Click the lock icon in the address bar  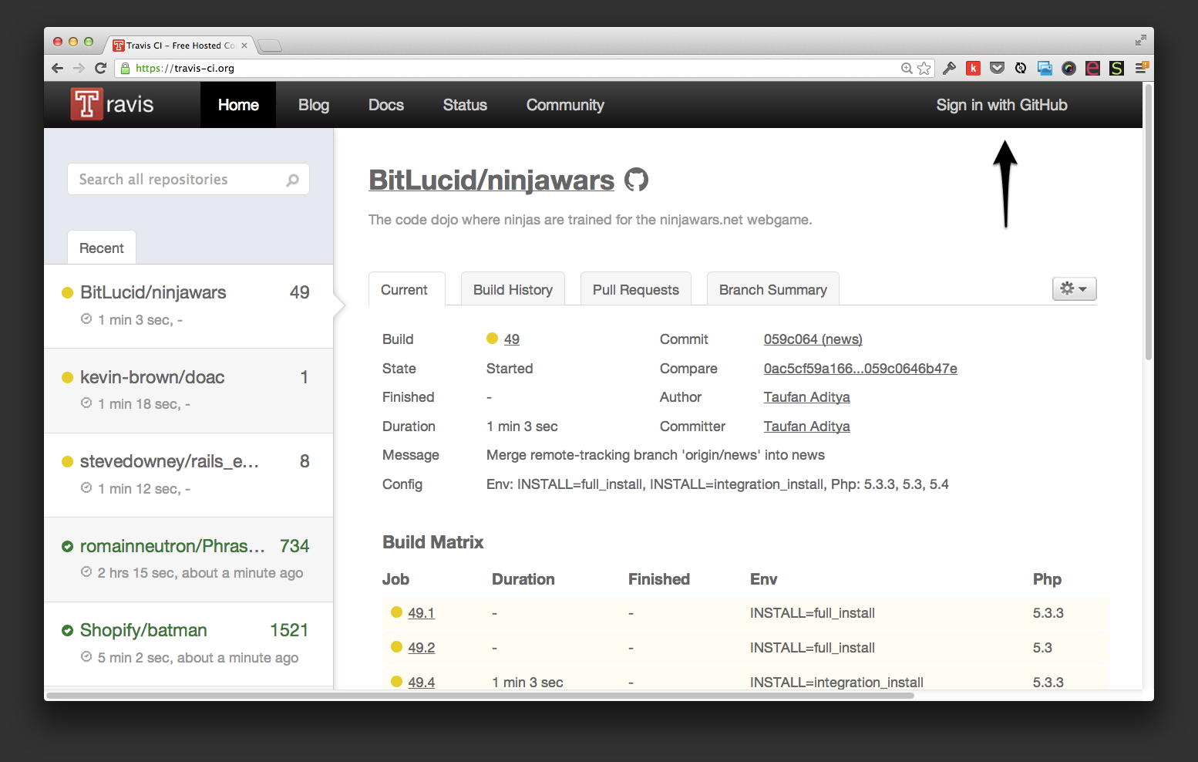pyautogui.click(x=126, y=68)
